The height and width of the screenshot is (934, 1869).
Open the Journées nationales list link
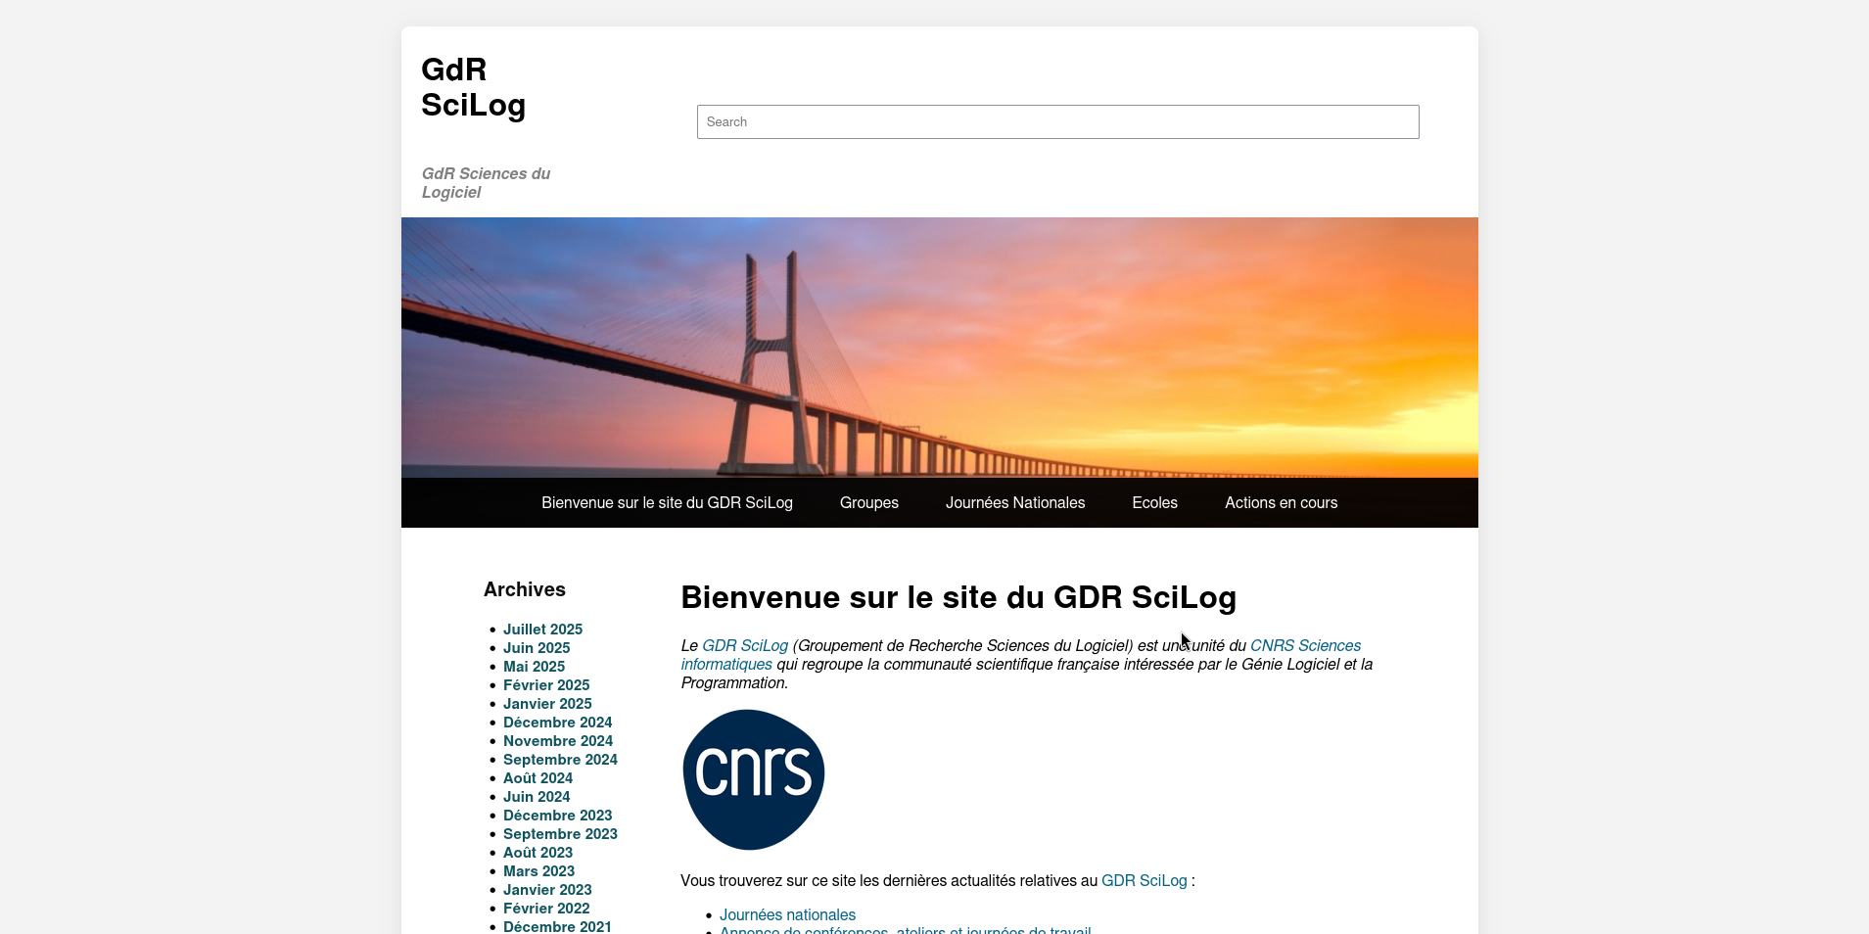pyautogui.click(x=787, y=914)
